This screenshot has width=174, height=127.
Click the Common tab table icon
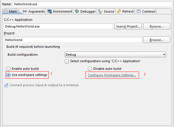(x=138, y=11)
